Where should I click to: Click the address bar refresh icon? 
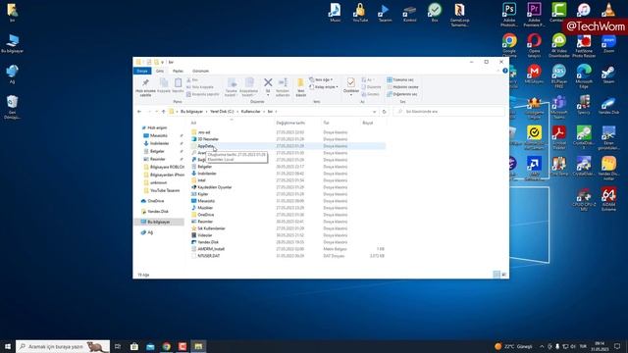[384, 112]
